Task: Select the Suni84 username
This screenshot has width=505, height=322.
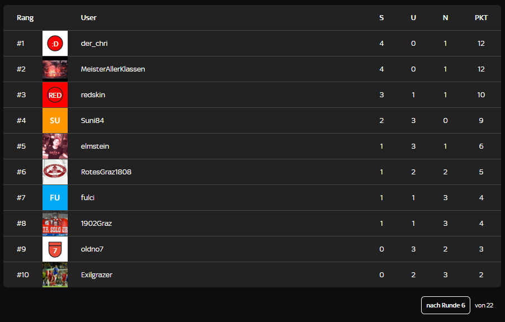Action: pyautogui.click(x=92, y=120)
